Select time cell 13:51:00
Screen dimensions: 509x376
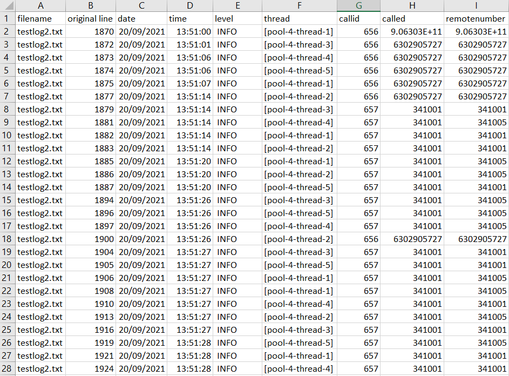click(x=190, y=31)
